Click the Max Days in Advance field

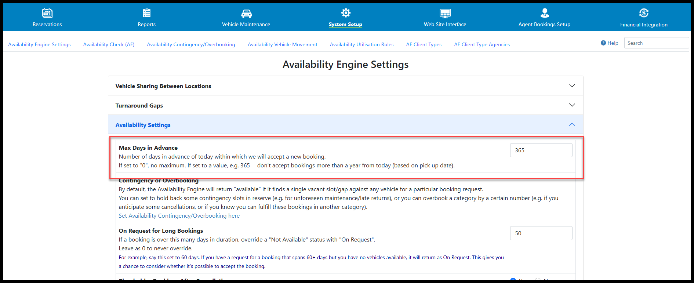[541, 150]
